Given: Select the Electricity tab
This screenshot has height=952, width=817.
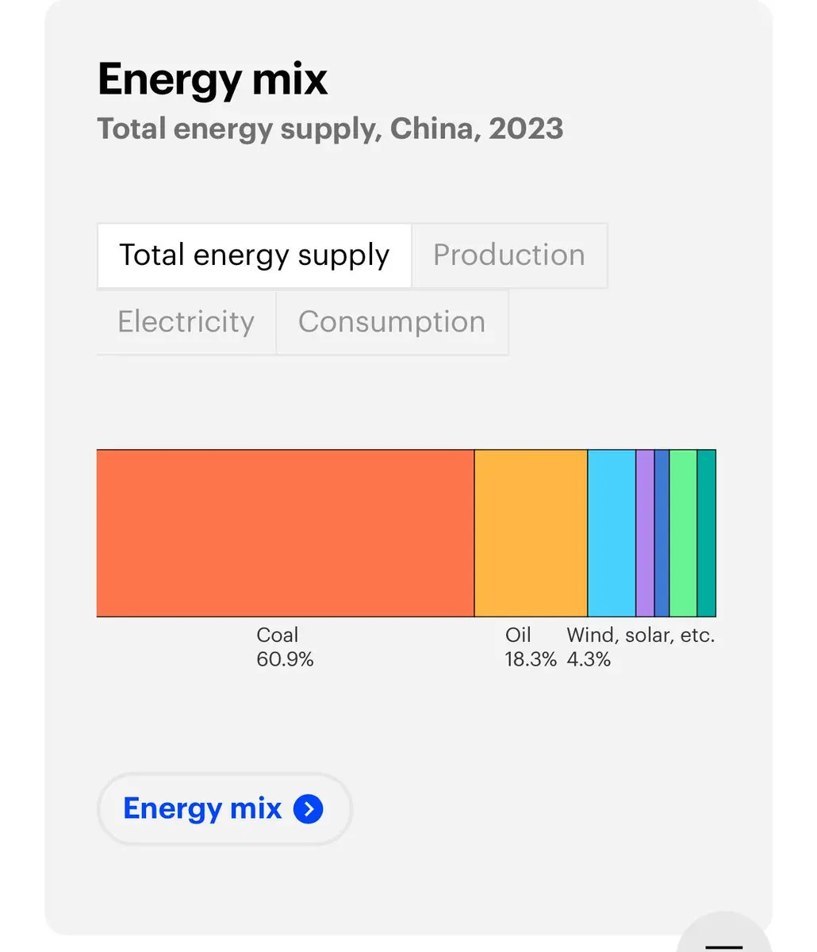Looking at the screenshot, I should [x=186, y=322].
